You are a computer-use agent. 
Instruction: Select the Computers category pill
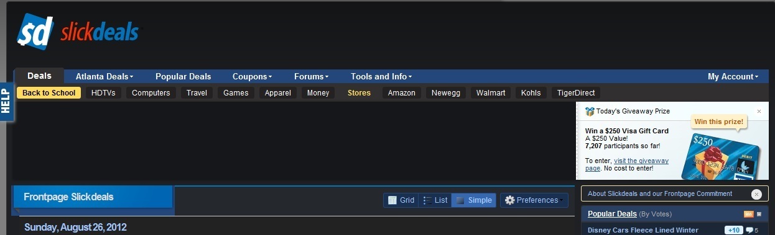point(151,93)
